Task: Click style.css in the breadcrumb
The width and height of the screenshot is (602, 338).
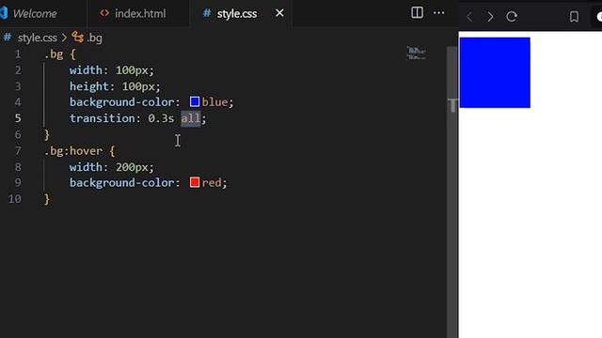Action: coord(38,38)
